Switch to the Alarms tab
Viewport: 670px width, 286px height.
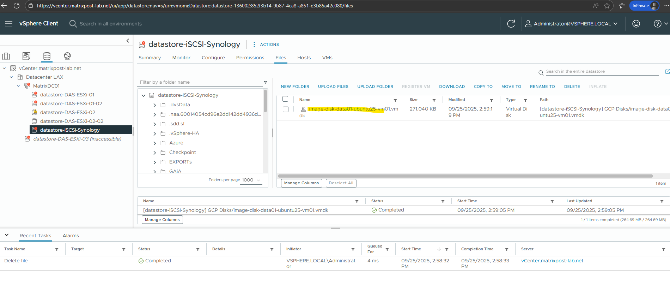[71, 236]
